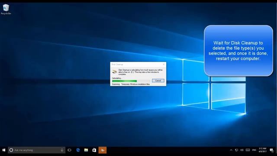The image size is (277, 156).
Task: Open the touch keyboard tray icon
Action: (x=248, y=150)
